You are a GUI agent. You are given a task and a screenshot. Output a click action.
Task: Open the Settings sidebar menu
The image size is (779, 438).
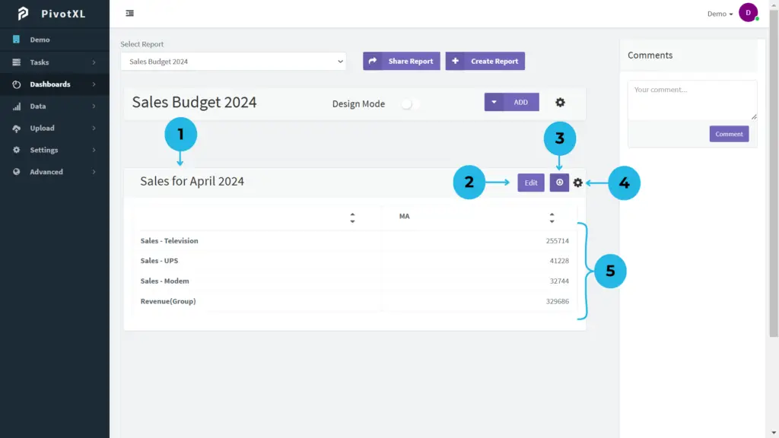click(55, 150)
